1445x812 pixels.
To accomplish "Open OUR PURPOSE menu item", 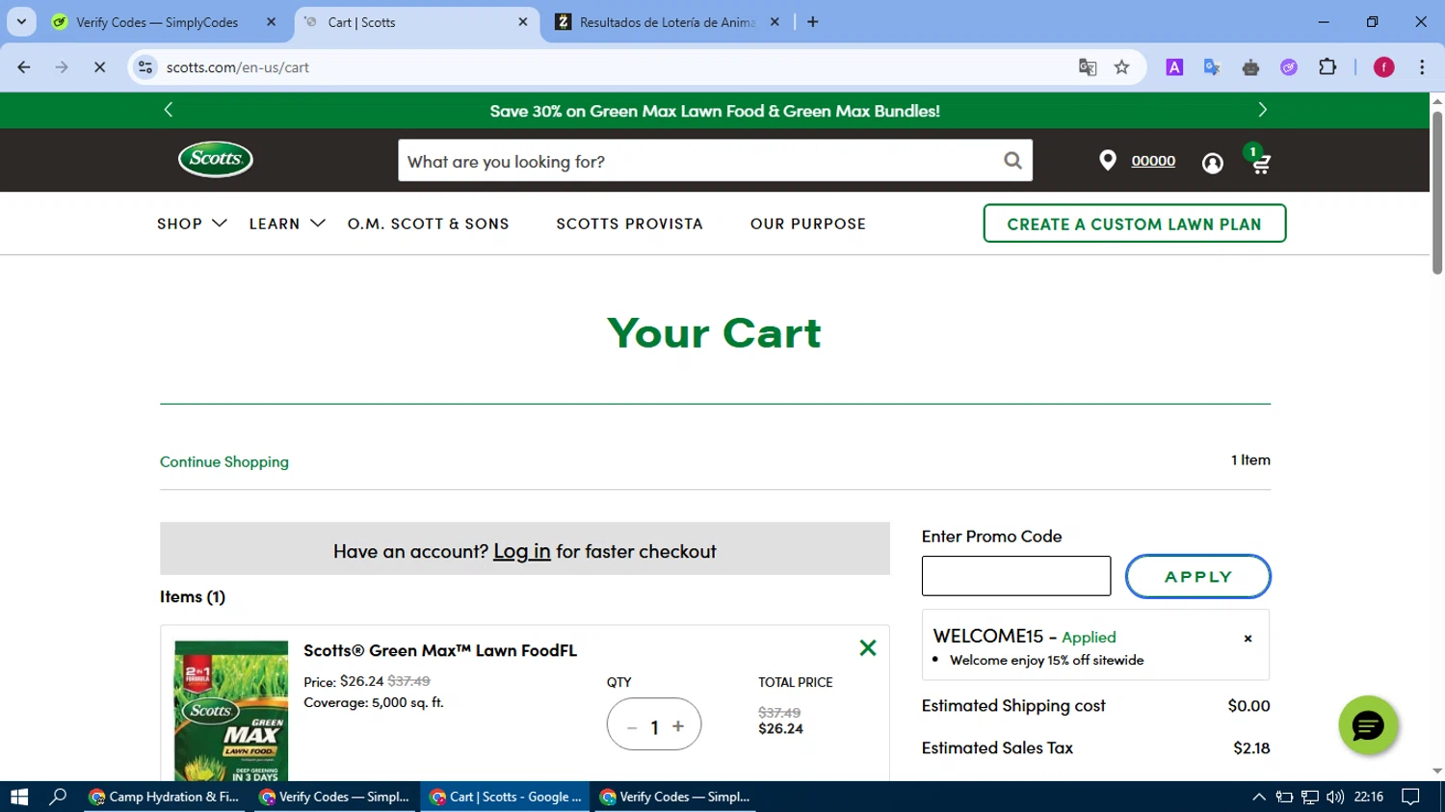I will tap(808, 223).
